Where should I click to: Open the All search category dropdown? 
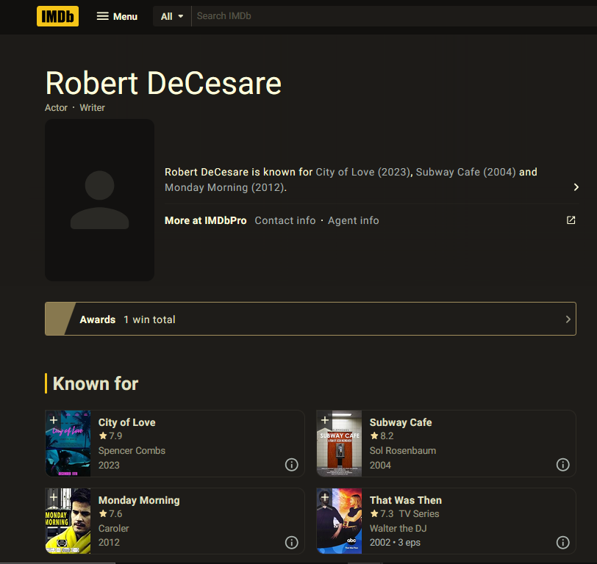pyautogui.click(x=172, y=16)
